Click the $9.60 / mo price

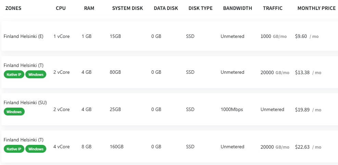click(x=306, y=36)
